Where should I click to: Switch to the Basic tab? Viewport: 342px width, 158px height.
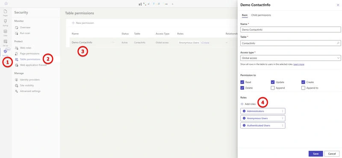coord(245,15)
